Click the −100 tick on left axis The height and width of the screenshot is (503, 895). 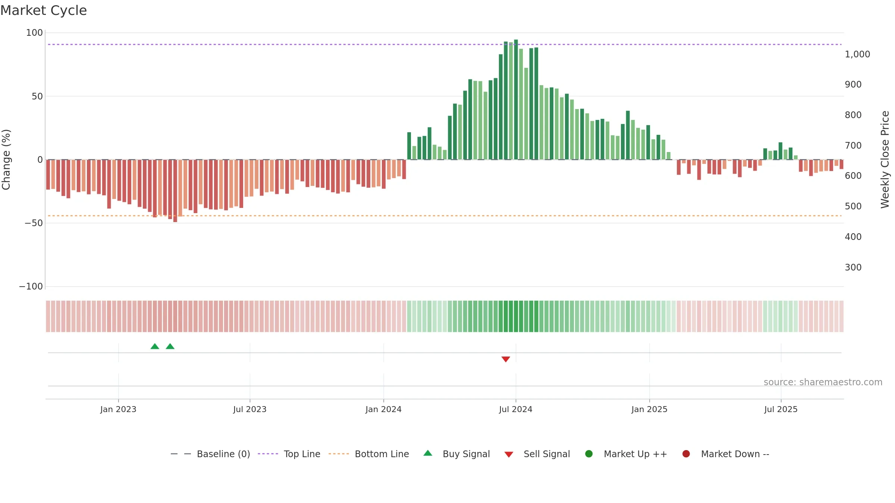31,287
